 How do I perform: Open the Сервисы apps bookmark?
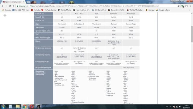[x=6, y=10]
